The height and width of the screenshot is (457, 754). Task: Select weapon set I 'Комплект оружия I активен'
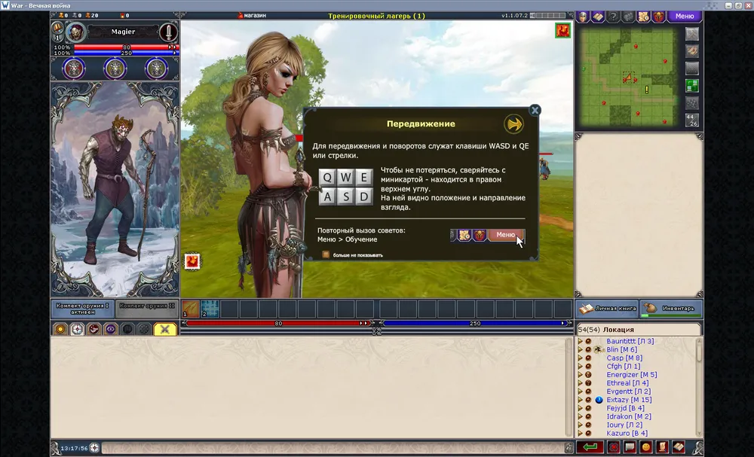click(82, 309)
